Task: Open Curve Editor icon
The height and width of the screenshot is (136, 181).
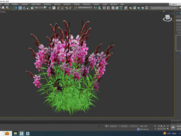Action: pos(117,8)
